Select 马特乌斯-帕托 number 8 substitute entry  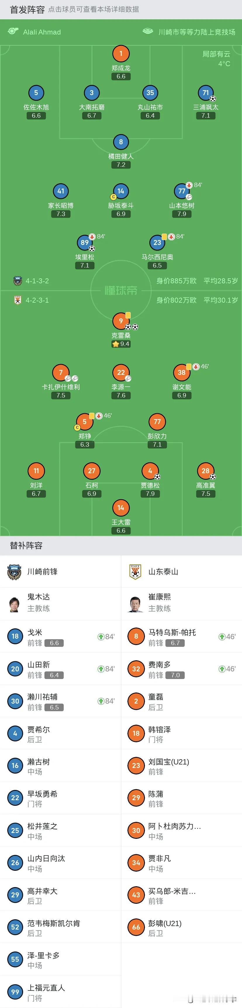(x=182, y=636)
